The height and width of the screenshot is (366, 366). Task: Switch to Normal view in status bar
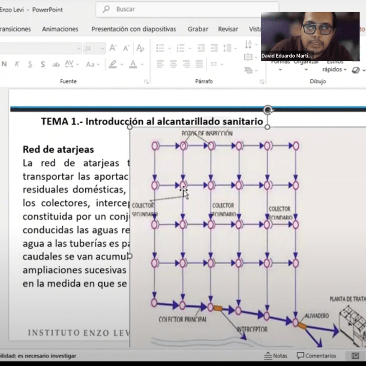[x=355, y=356]
